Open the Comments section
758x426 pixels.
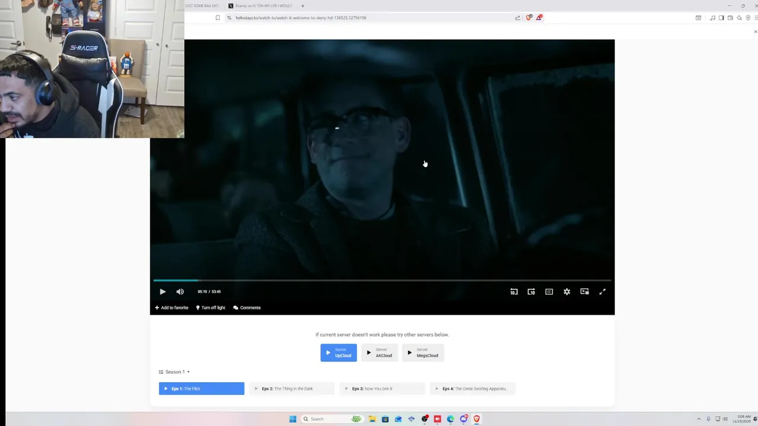[247, 308]
